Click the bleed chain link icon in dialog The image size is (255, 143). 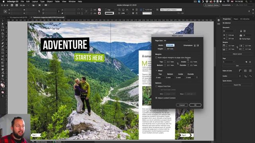click(197, 77)
